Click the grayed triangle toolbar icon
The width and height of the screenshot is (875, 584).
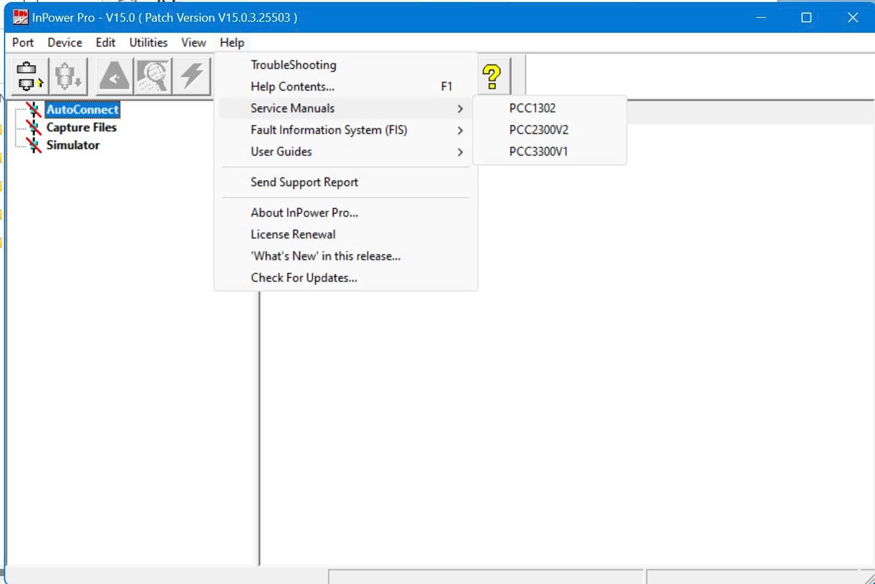click(x=115, y=76)
